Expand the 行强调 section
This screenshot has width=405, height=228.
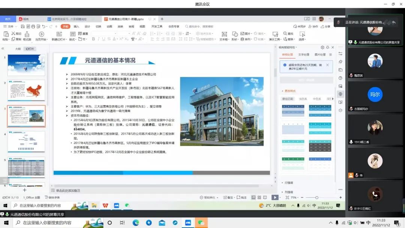click(287, 183)
